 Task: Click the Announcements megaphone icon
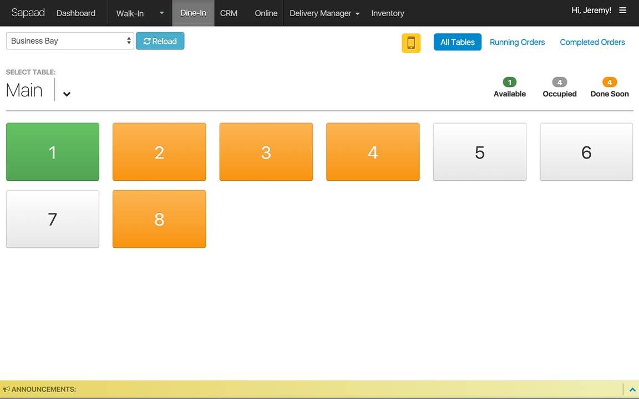pyautogui.click(x=6, y=390)
